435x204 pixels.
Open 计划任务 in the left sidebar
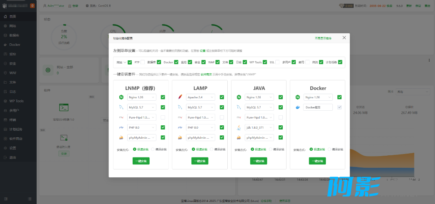(16, 129)
